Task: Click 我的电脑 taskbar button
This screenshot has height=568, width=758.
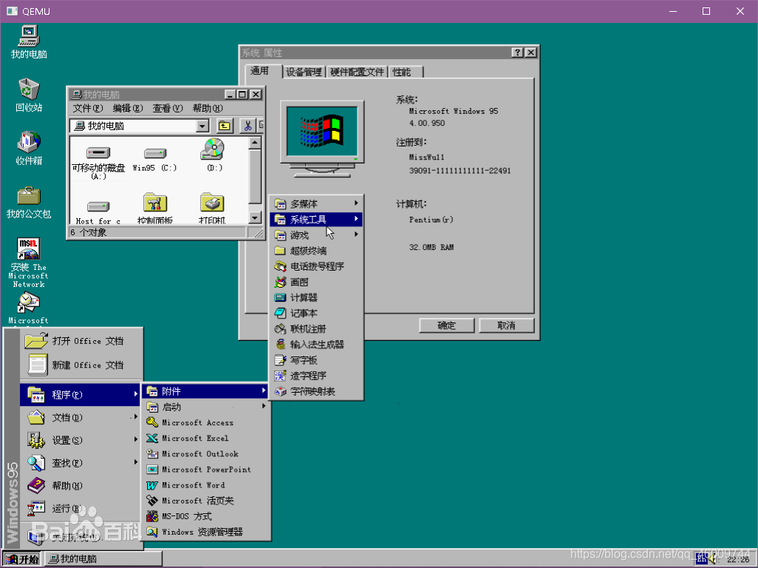Action: pyautogui.click(x=103, y=559)
